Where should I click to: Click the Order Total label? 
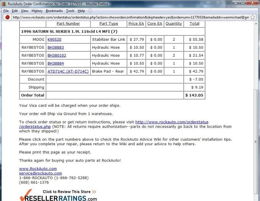coord(33,95)
